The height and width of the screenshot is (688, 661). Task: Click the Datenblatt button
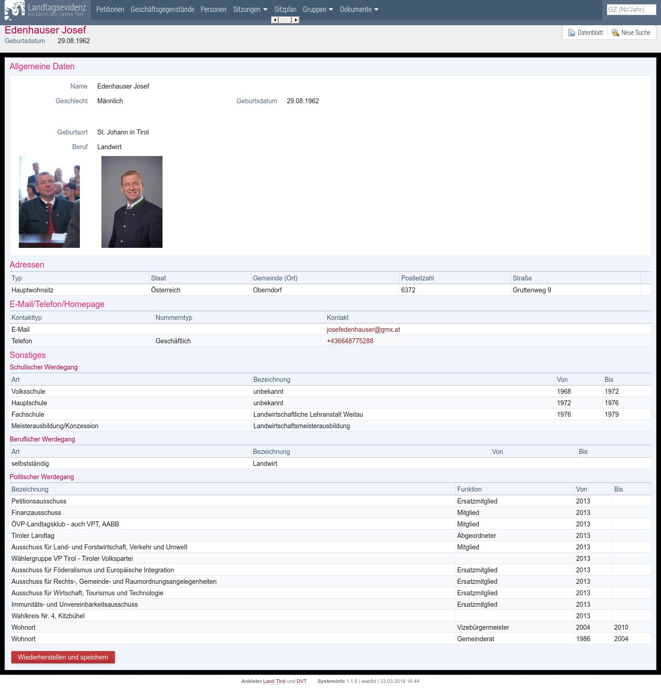click(585, 33)
